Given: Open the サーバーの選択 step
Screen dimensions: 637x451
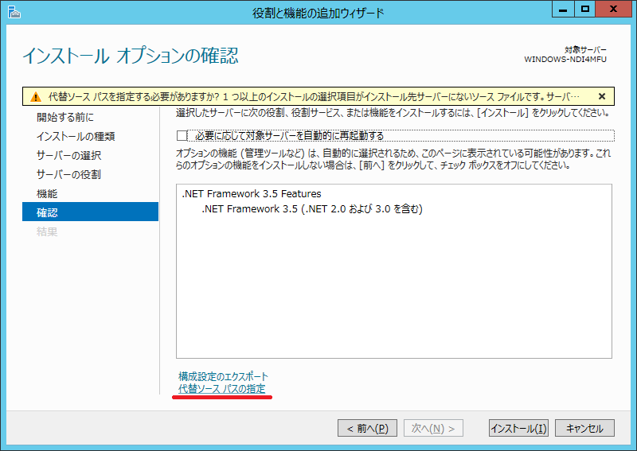Looking at the screenshot, I should (x=68, y=156).
